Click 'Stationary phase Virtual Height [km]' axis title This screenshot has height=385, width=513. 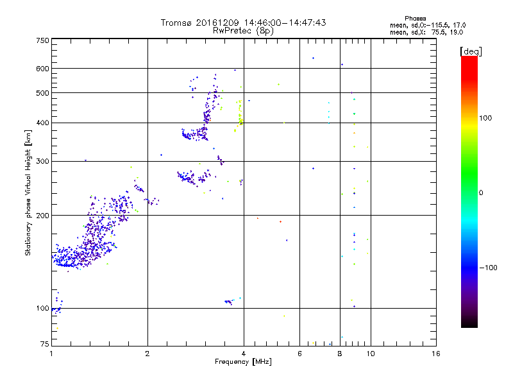pos(28,193)
